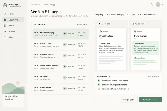This screenshot has width=167, height=111.
Task: Click 'Removed outdated market reference' entry
Action: pos(115,89)
